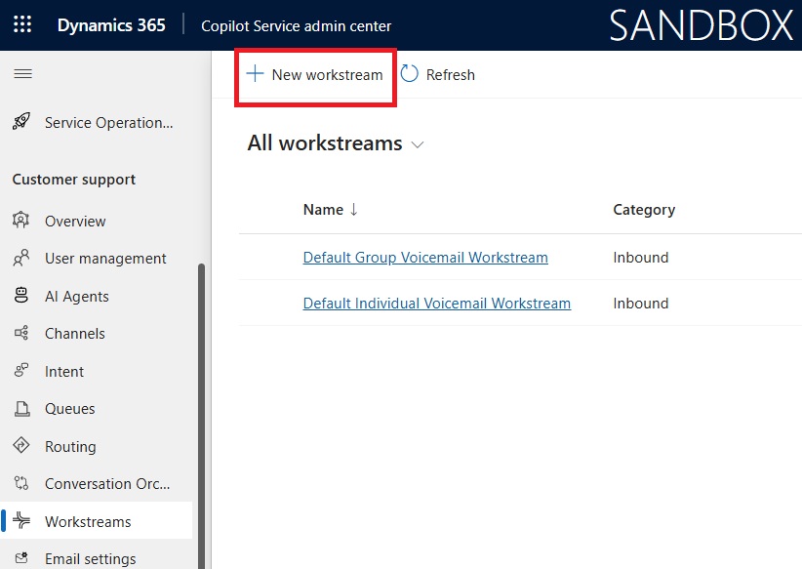Screen dimensions: 802x569
Task: Click the New workstream button label
Action: click(x=328, y=75)
